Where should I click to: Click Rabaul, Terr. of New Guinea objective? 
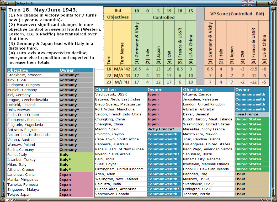[x=121, y=149]
